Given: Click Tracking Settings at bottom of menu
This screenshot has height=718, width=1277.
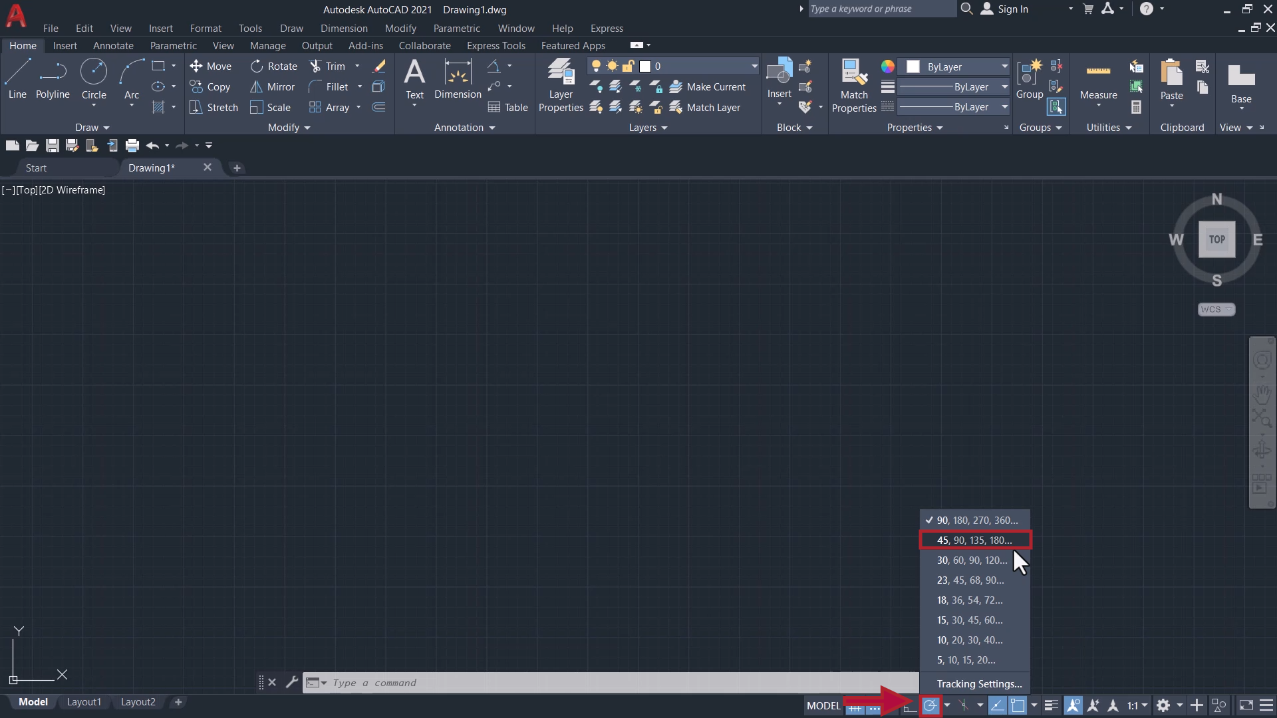Looking at the screenshot, I should click(979, 683).
